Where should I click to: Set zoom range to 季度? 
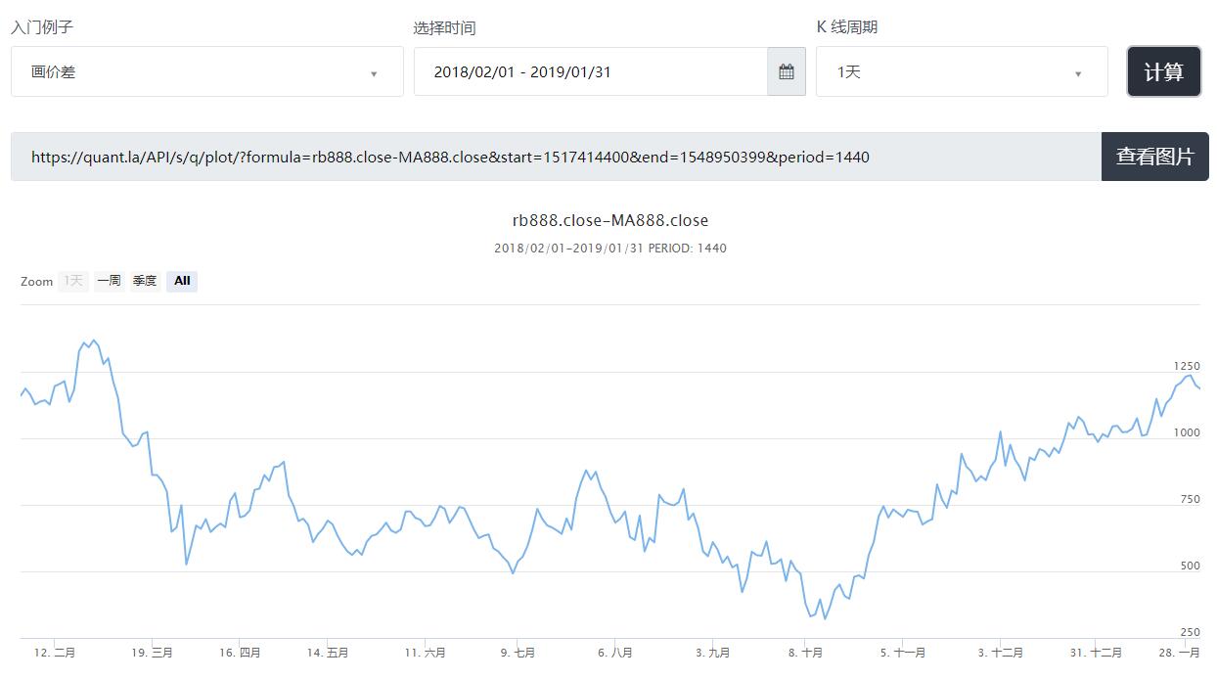pyautogui.click(x=145, y=281)
